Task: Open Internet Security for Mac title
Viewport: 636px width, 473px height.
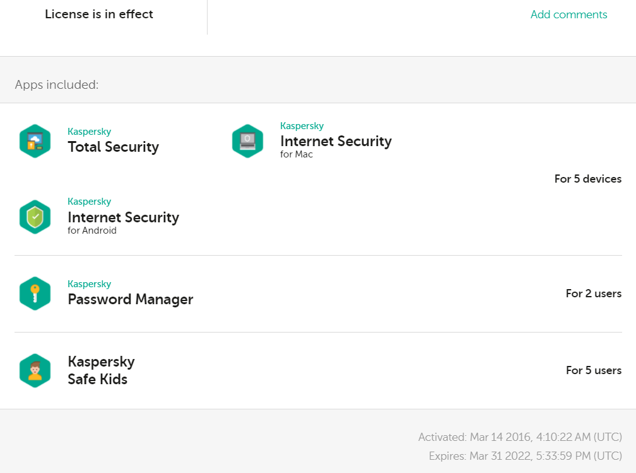Action: pyautogui.click(x=336, y=142)
